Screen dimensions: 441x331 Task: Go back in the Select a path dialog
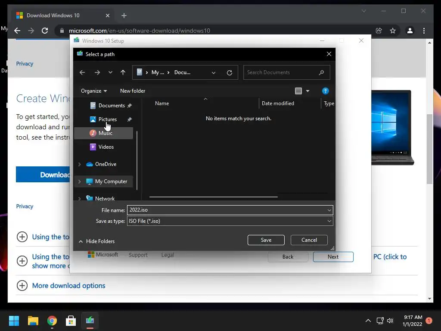click(82, 72)
